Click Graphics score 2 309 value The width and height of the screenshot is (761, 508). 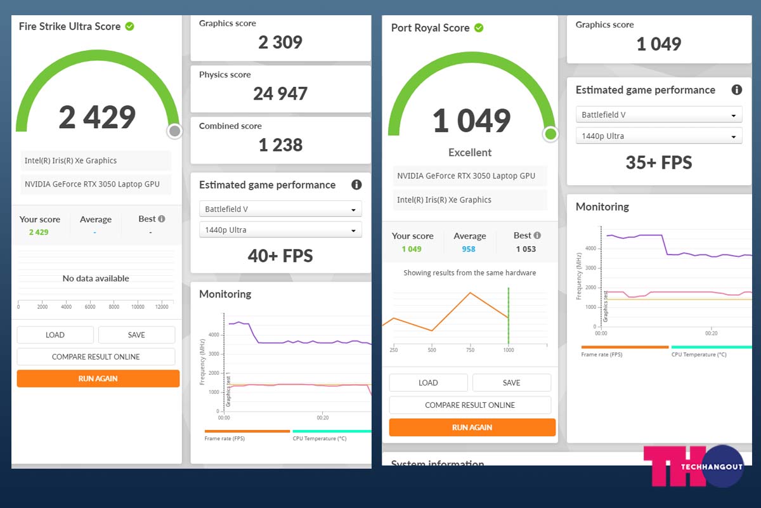pos(280,42)
